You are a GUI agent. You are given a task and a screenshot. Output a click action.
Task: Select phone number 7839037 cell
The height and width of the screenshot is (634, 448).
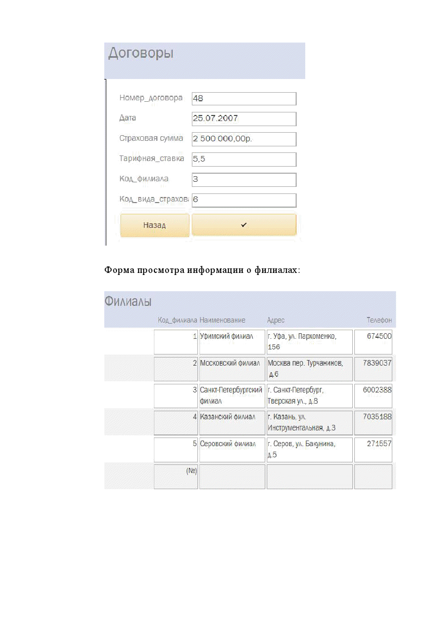373,369
